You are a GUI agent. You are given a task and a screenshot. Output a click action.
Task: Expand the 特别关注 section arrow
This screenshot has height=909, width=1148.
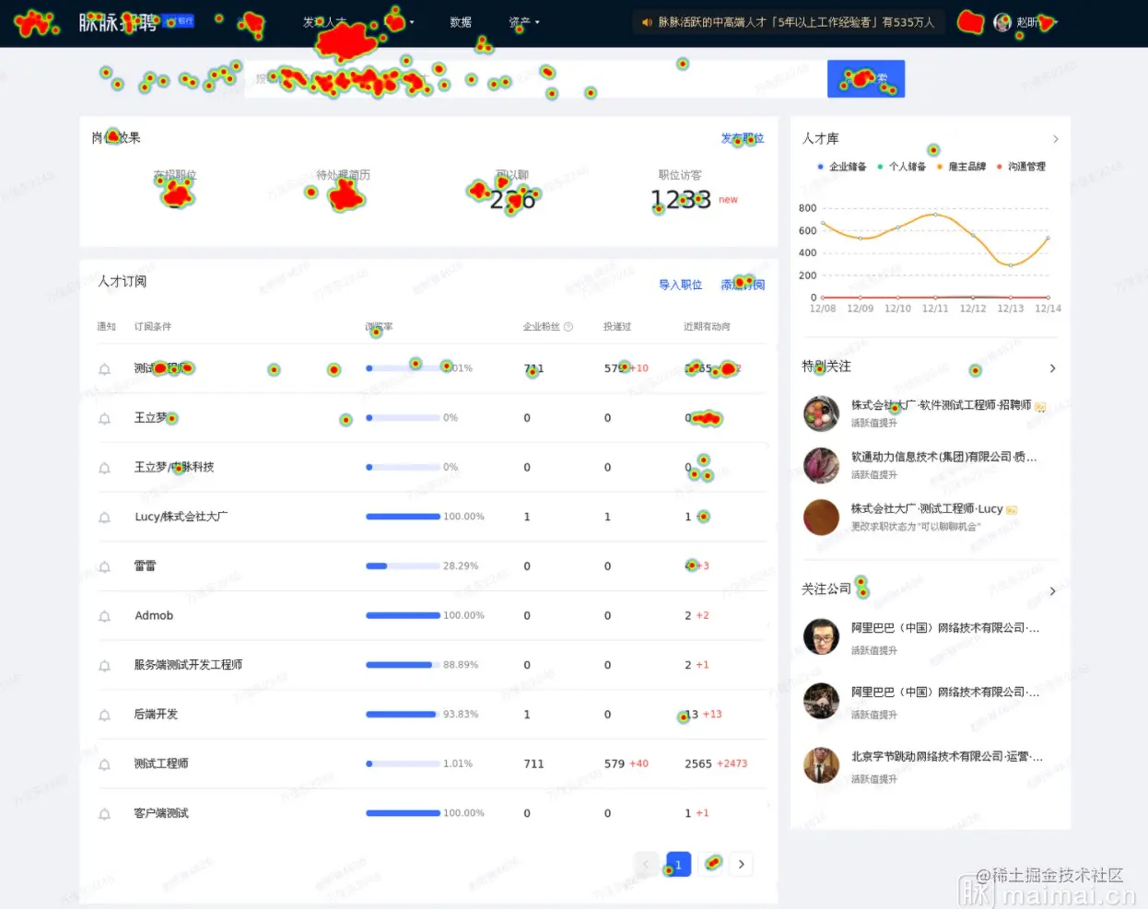(x=1053, y=368)
